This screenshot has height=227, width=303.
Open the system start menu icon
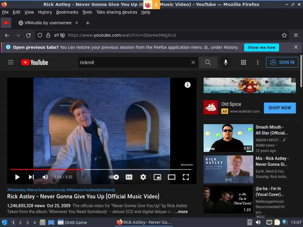[x=5, y=222]
